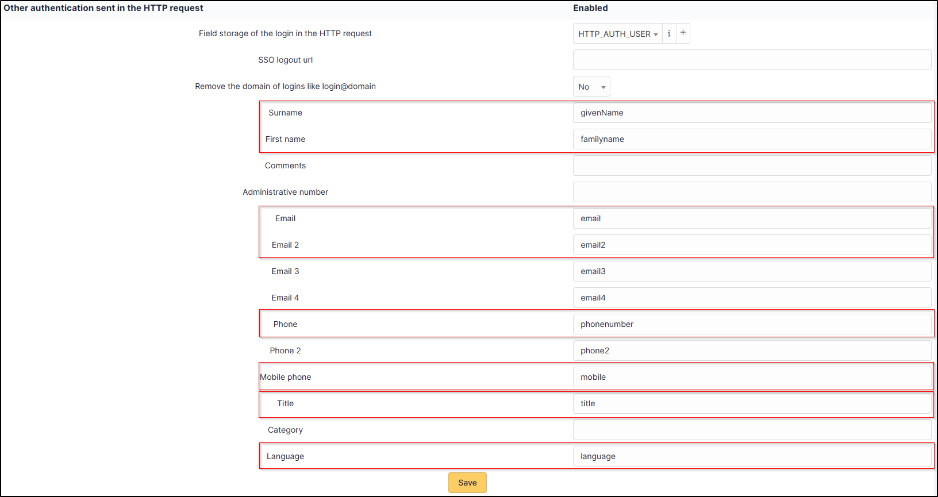This screenshot has width=938, height=497.
Task: Click the info icon beside HTTP_AUTH_USER
Action: click(669, 33)
